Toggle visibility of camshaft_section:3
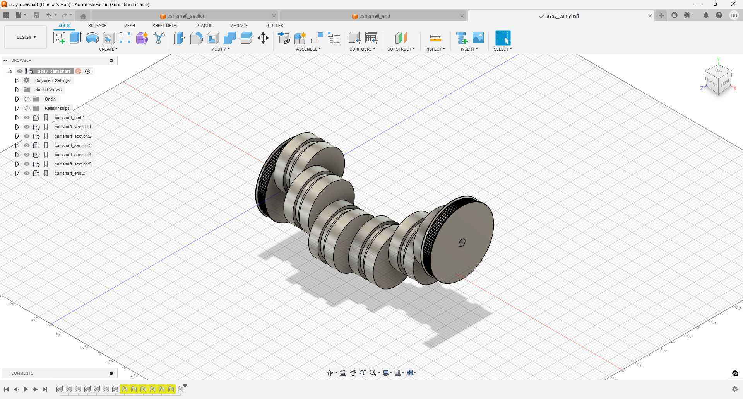Screen dimensions: 743x399 click(x=27, y=145)
